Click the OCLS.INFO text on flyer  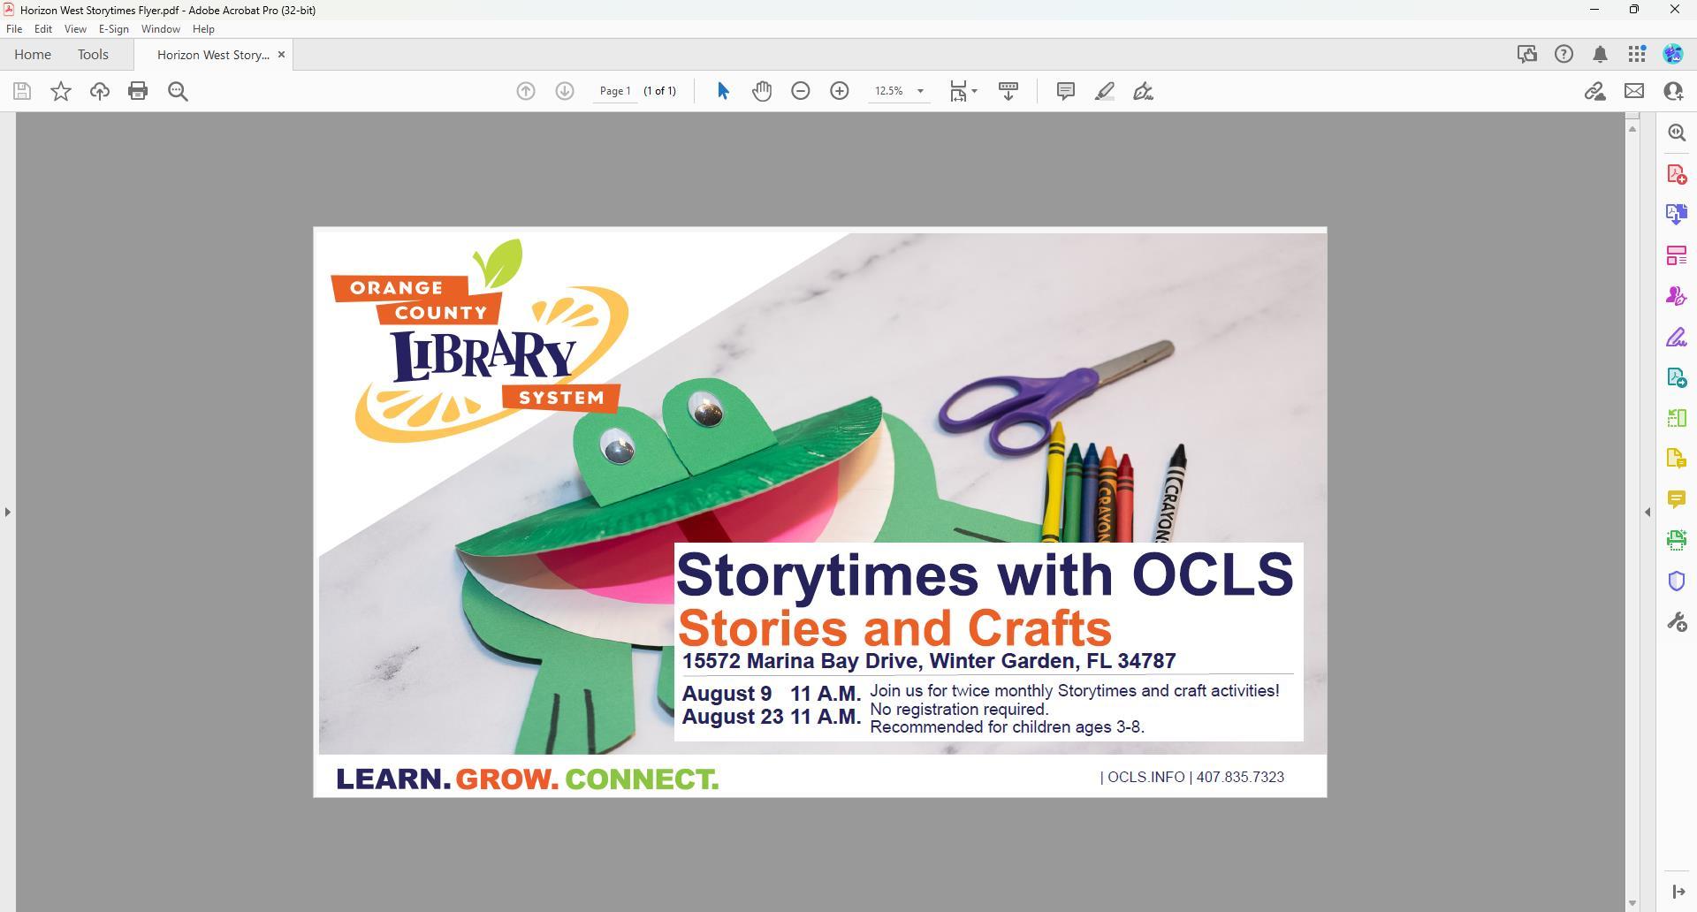pos(1145,778)
